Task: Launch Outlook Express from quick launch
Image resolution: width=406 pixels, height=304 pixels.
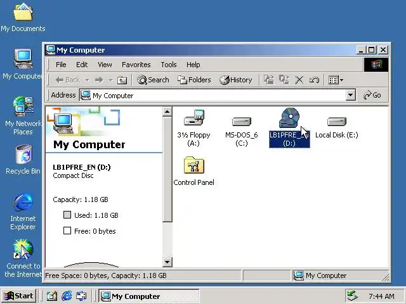Action: [x=81, y=296]
